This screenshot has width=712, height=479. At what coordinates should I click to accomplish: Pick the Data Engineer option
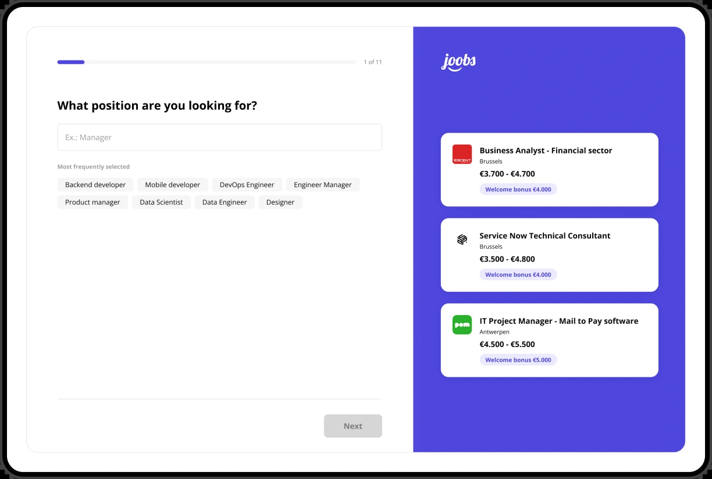(225, 202)
